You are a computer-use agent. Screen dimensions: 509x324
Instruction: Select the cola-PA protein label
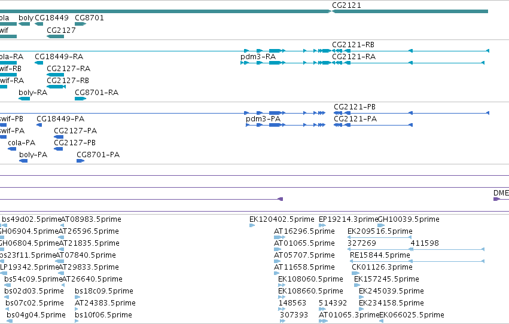coord(22,143)
